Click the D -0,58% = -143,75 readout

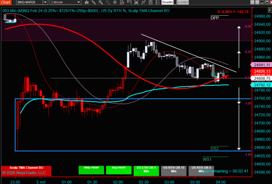(233, 12)
